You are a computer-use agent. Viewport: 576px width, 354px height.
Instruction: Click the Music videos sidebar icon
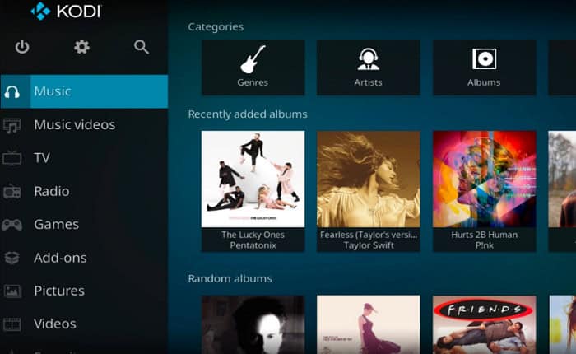coord(12,125)
